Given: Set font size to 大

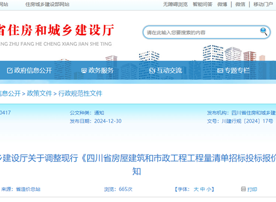Looking at the screenshot, I should pyautogui.click(x=196, y=189).
